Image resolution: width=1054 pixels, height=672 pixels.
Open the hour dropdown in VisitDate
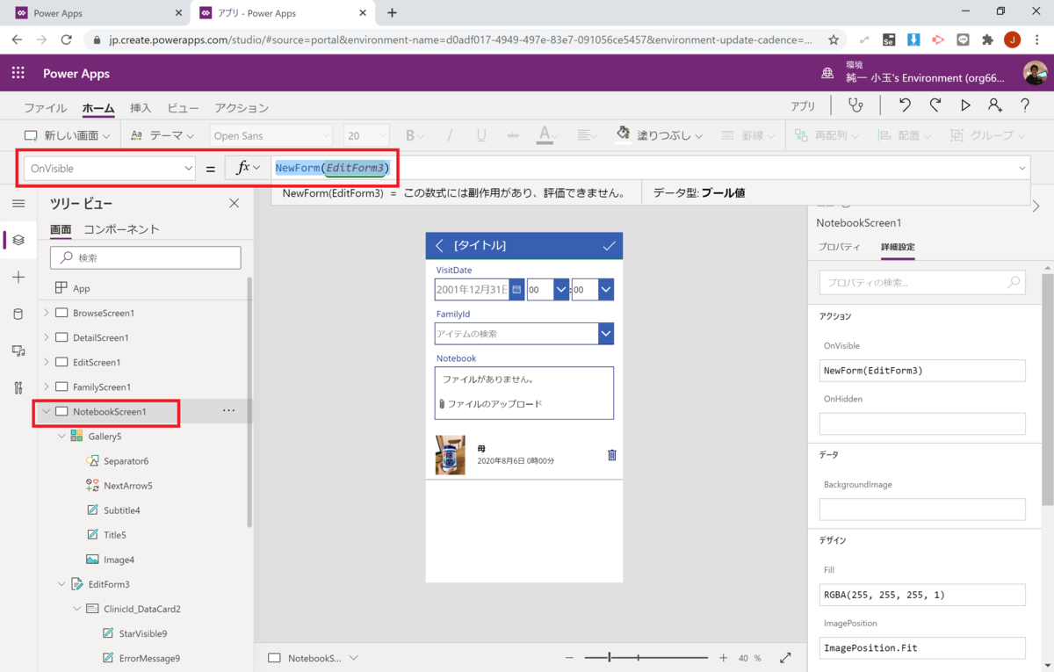(x=560, y=289)
